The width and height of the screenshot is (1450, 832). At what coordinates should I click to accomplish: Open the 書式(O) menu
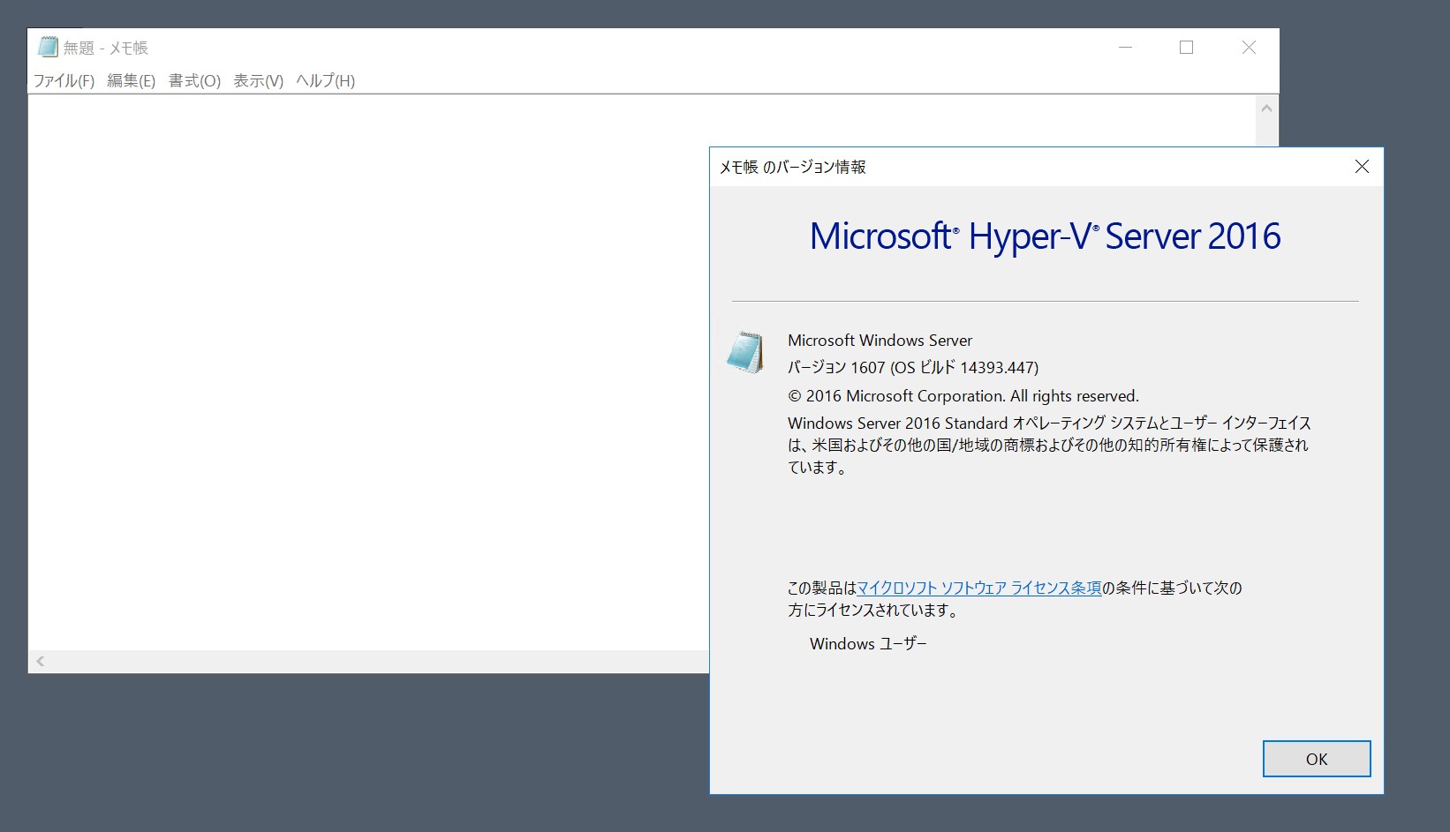pos(193,80)
